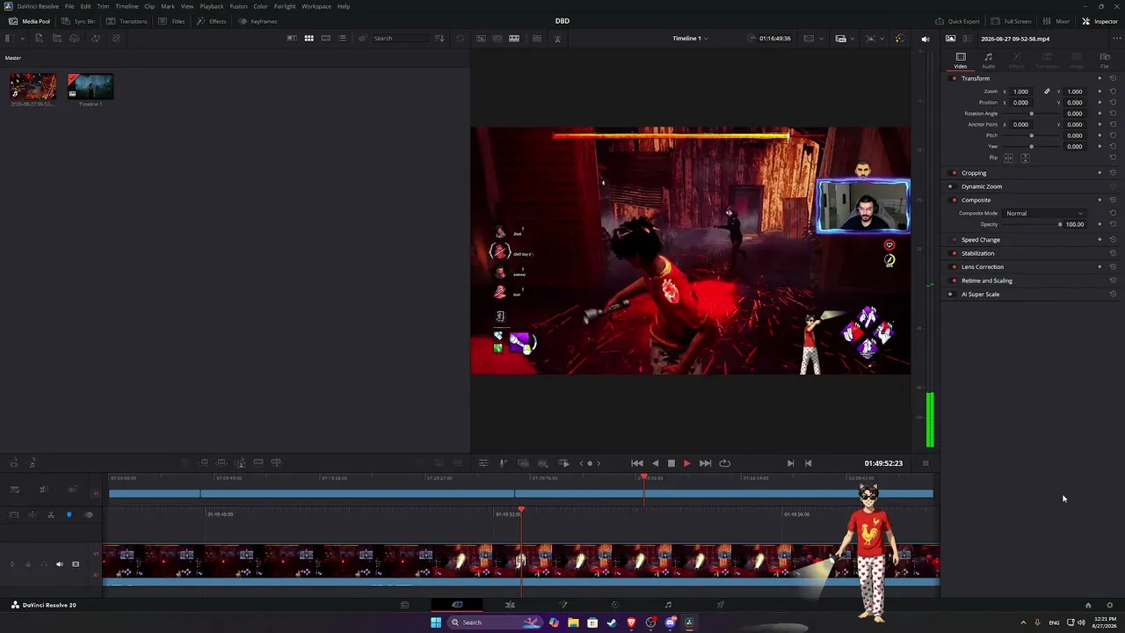Play the timeline forward
This screenshot has width=1125, height=633.
[686, 463]
